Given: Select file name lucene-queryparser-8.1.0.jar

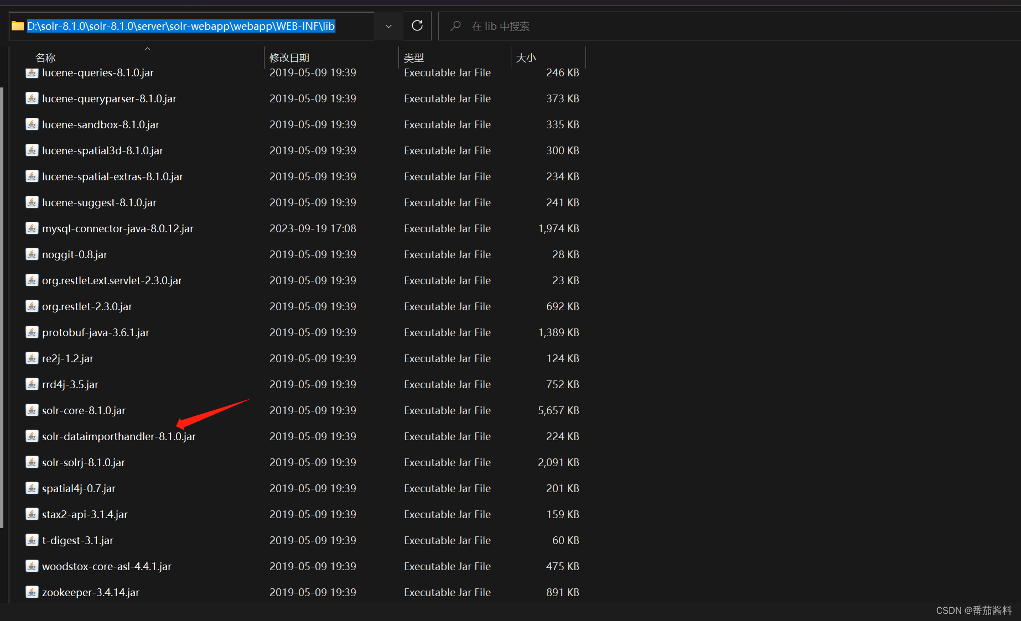Looking at the screenshot, I should [110, 98].
